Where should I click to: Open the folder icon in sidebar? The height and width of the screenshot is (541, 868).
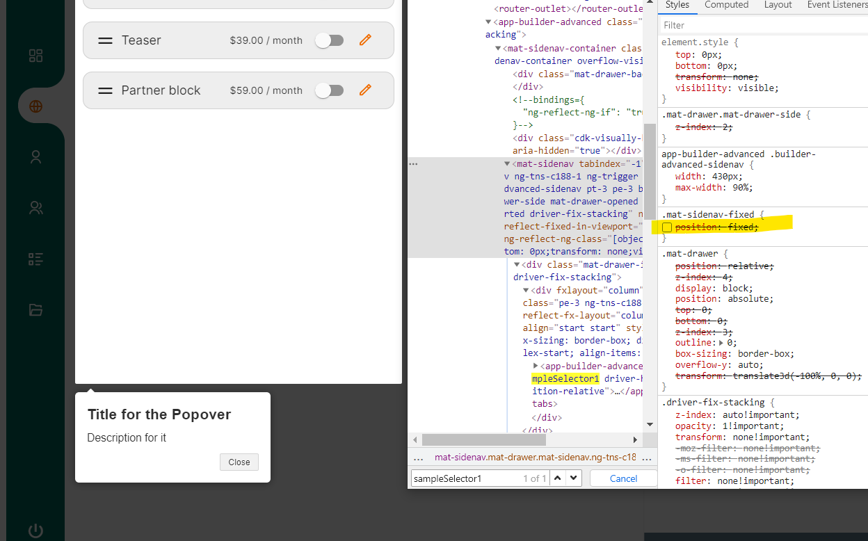click(x=35, y=309)
